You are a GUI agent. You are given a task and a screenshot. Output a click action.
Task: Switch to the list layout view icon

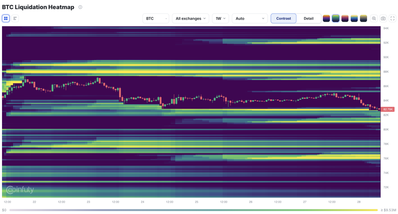pyautogui.click(x=15, y=19)
